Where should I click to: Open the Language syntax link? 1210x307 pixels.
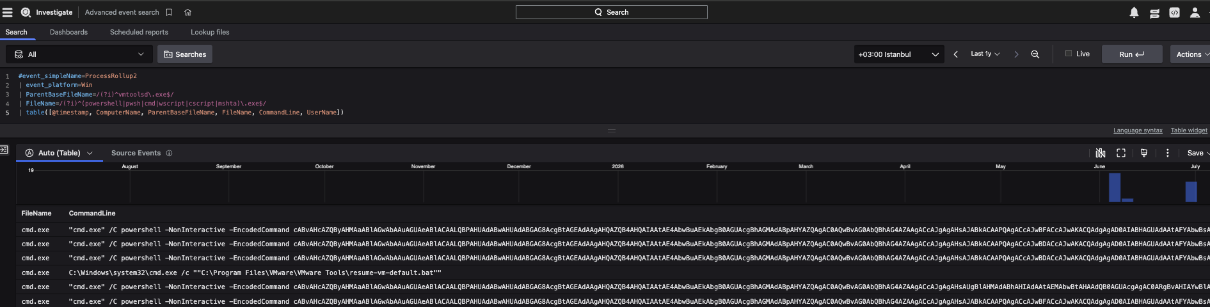point(1138,130)
